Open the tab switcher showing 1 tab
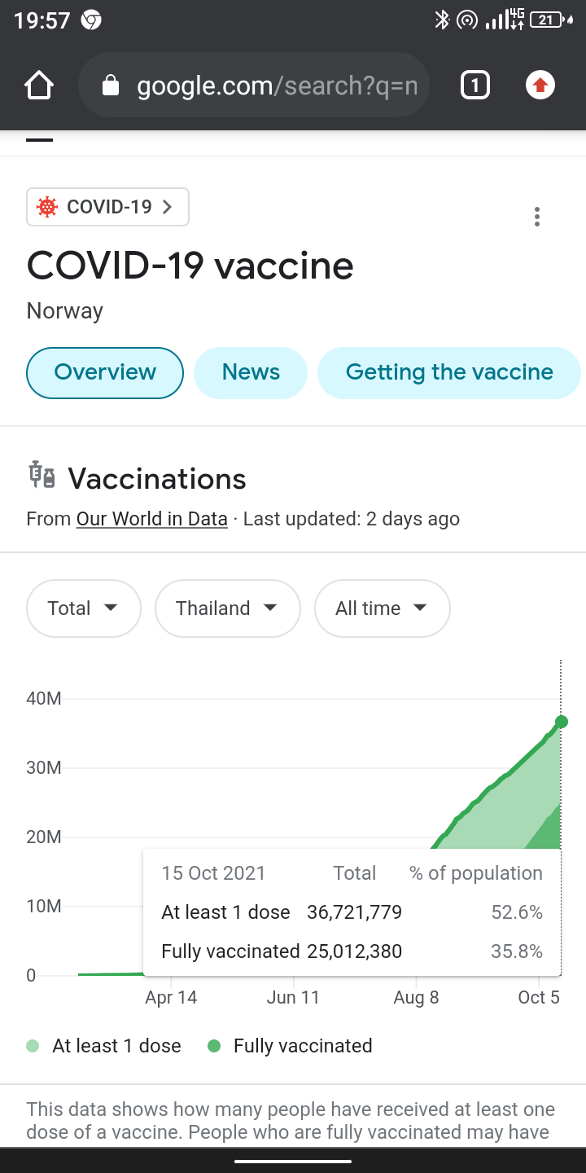This screenshot has width=586, height=1173. pos(475,86)
